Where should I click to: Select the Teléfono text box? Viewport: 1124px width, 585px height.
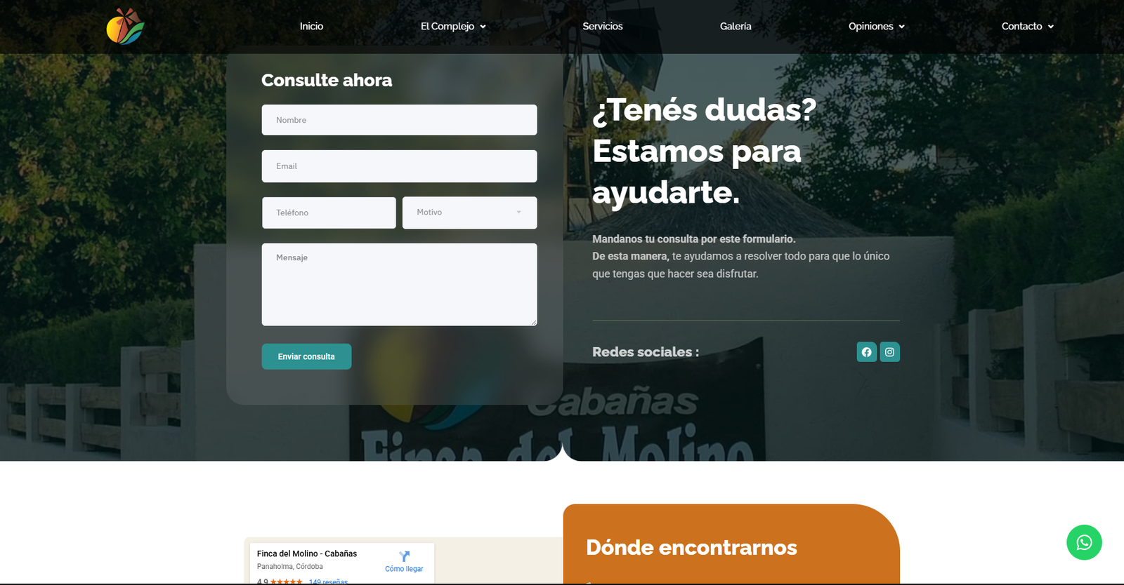(x=329, y=213)
